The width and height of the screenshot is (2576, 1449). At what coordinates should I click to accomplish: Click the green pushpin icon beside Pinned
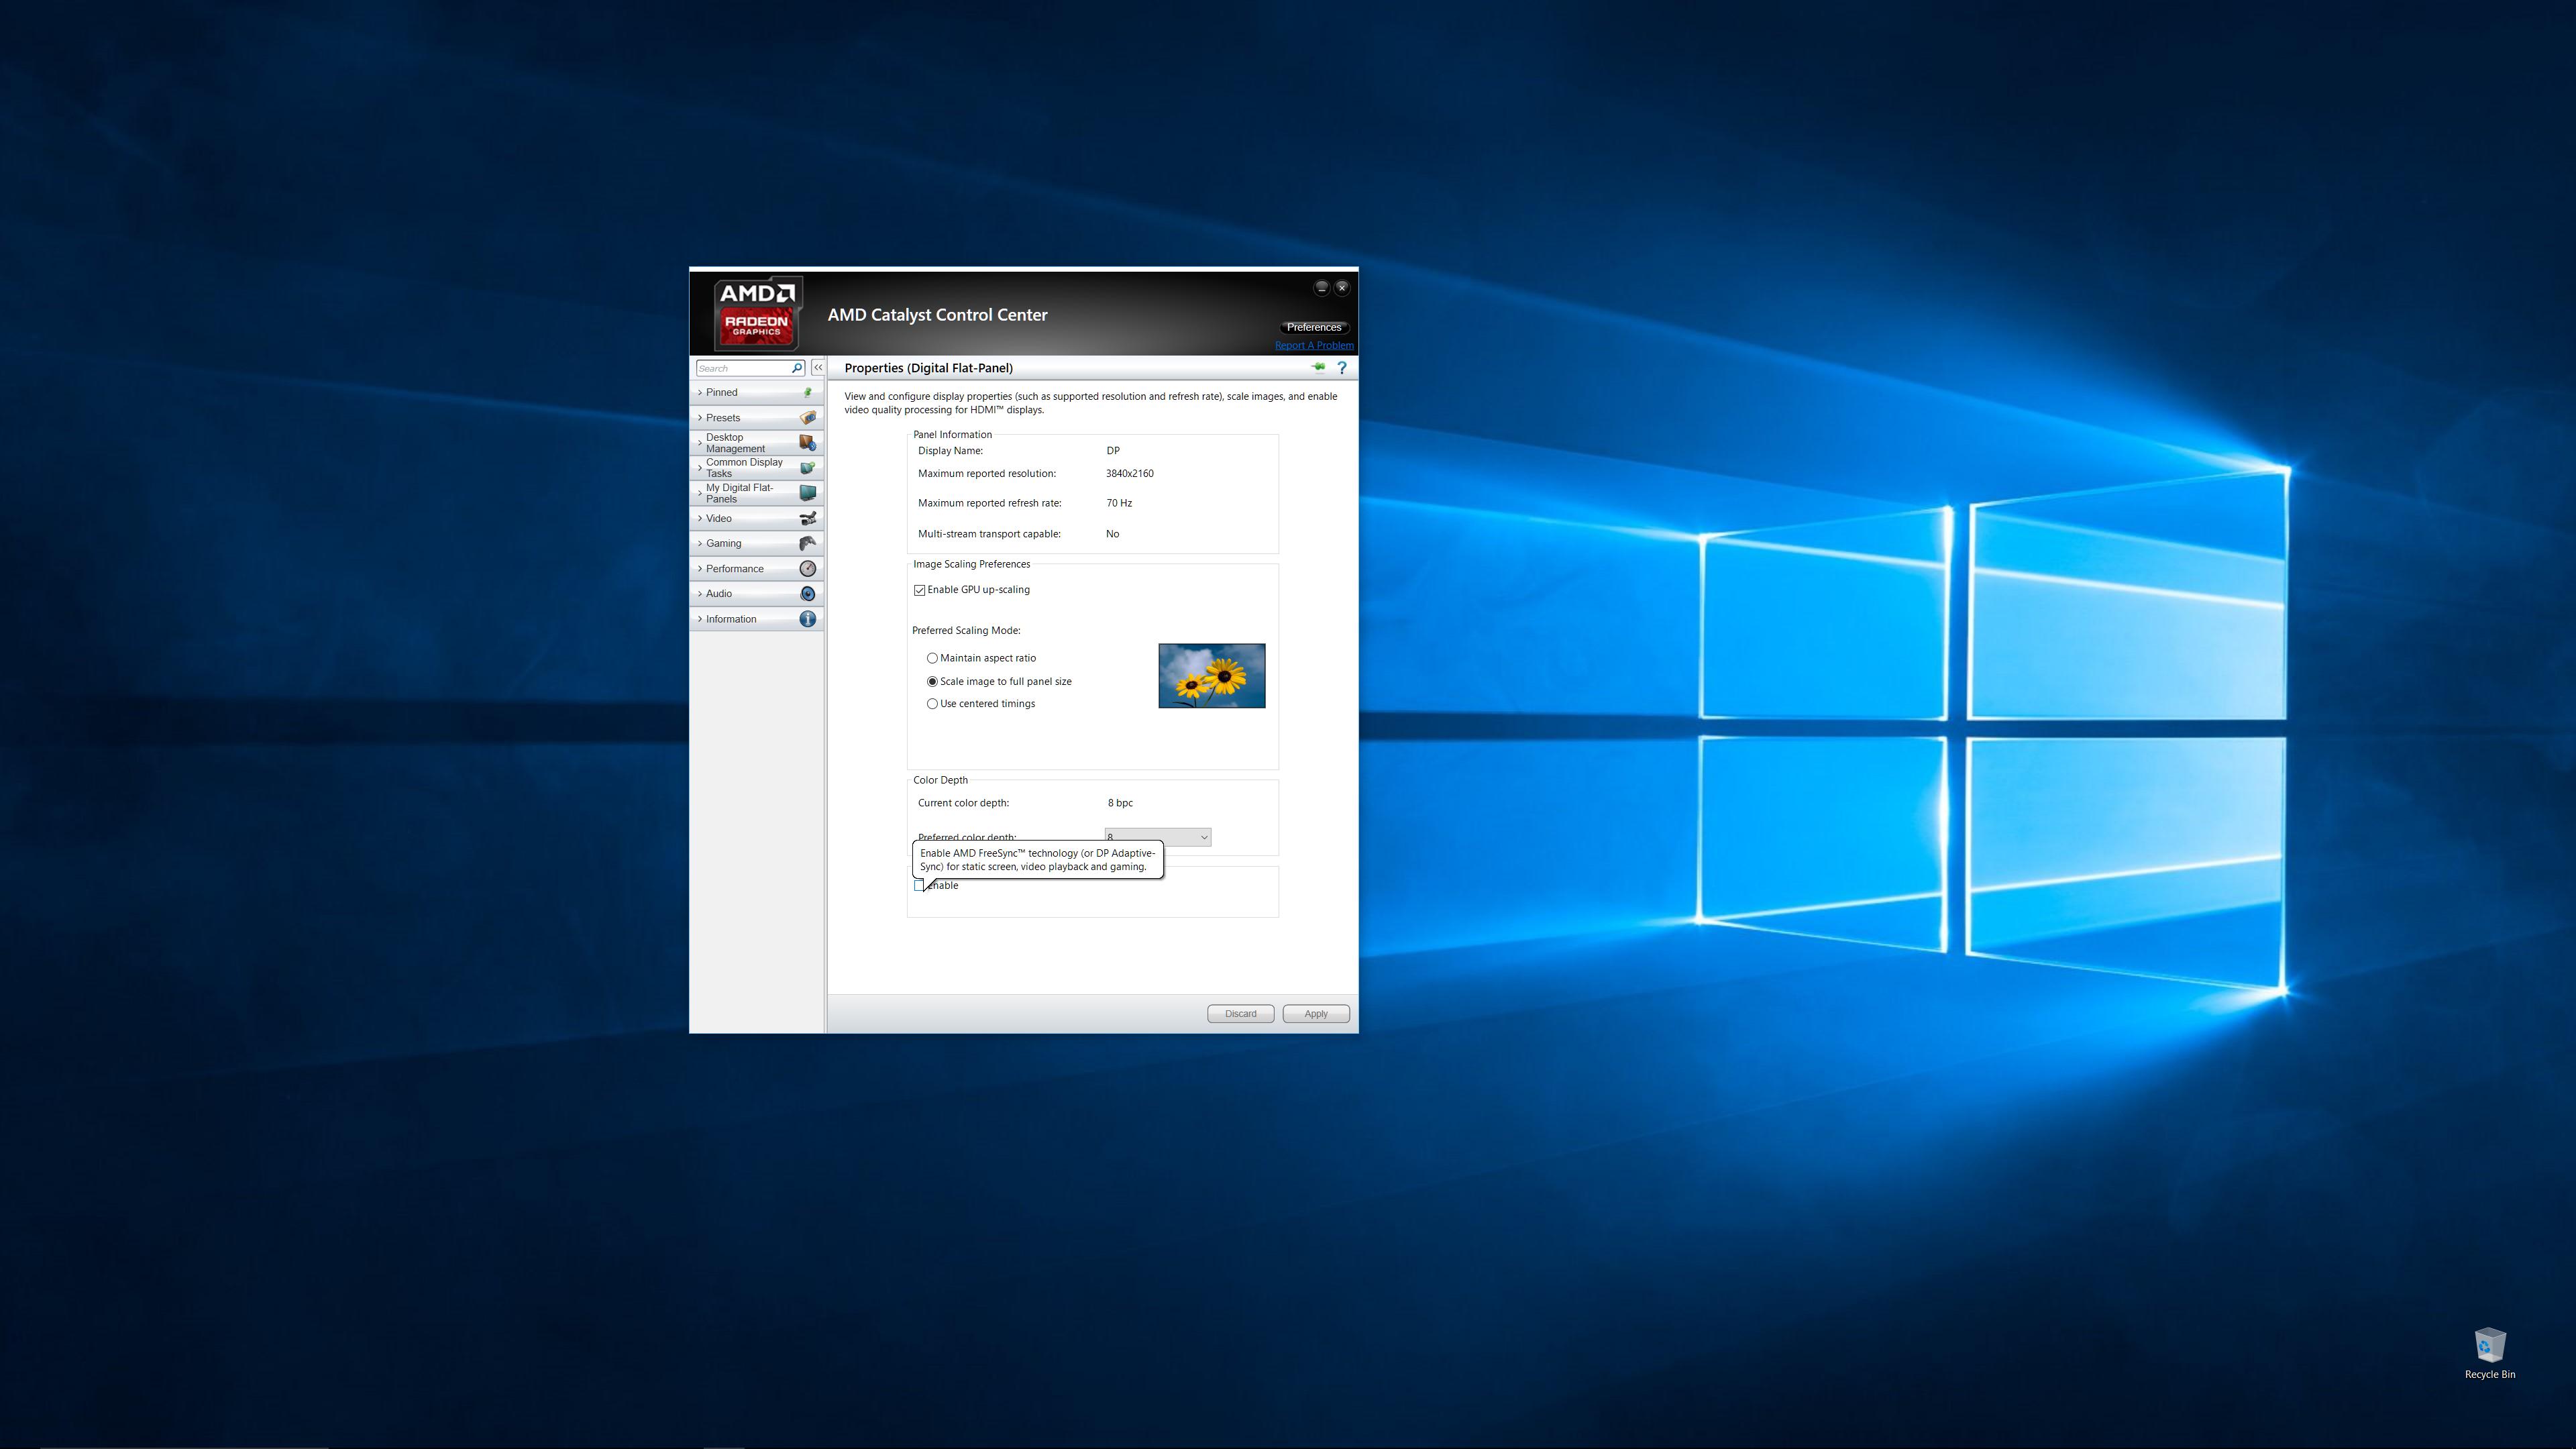pyautogui.click(x=807, y=392)
